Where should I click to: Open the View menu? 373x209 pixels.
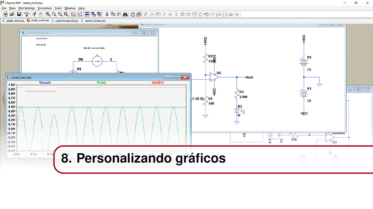point(12,8)
